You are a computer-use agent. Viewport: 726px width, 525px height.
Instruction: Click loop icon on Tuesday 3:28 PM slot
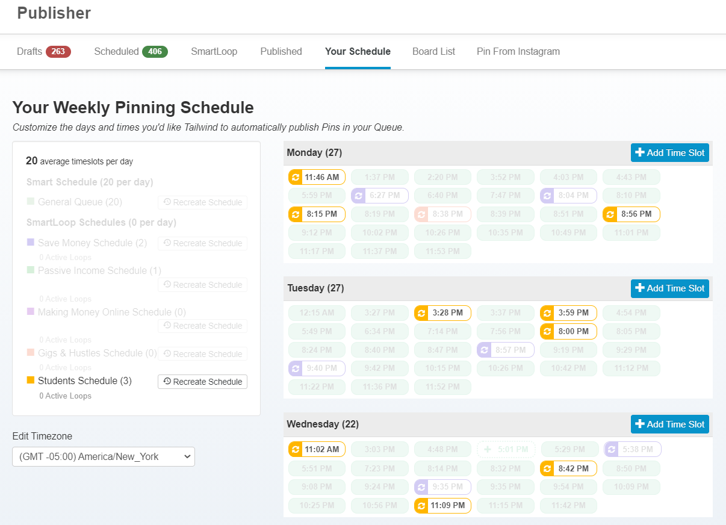[421, 313]
